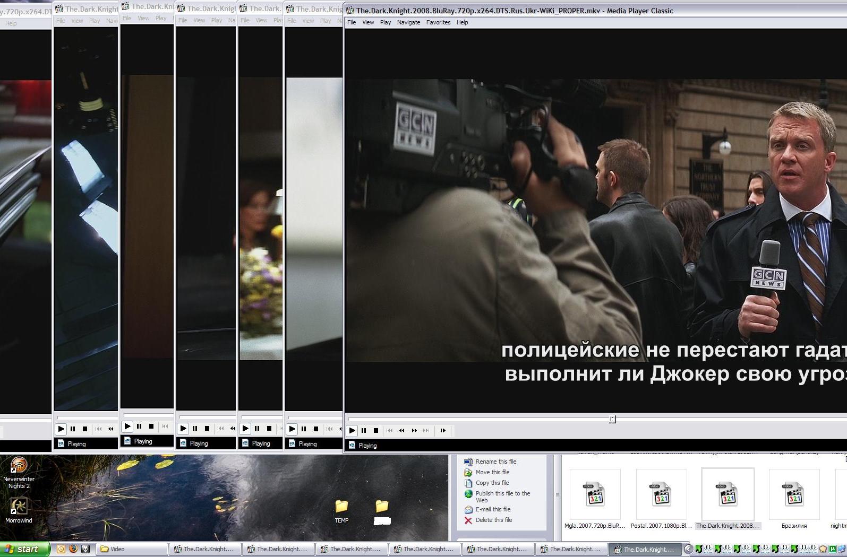
Task: Click the rewind (decrease speed) button
Action: [x=402, y=431]
